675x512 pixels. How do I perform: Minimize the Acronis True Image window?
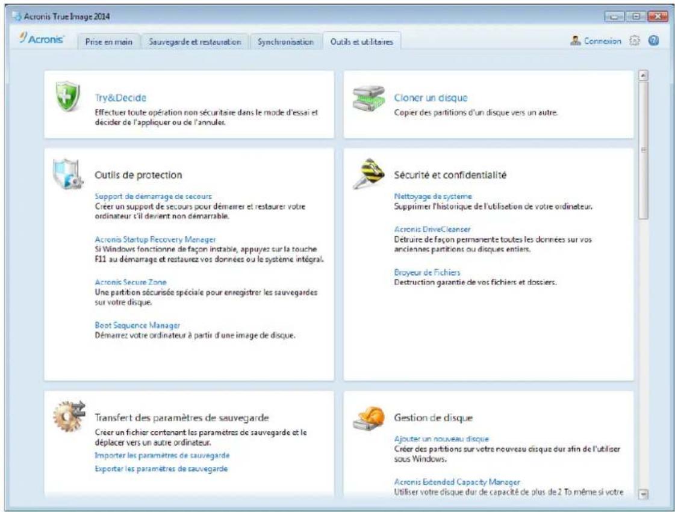pos(614,17)
